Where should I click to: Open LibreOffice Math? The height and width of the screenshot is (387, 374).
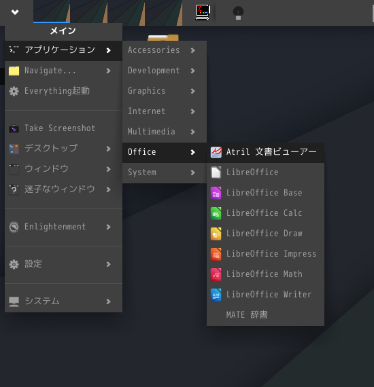265,274
